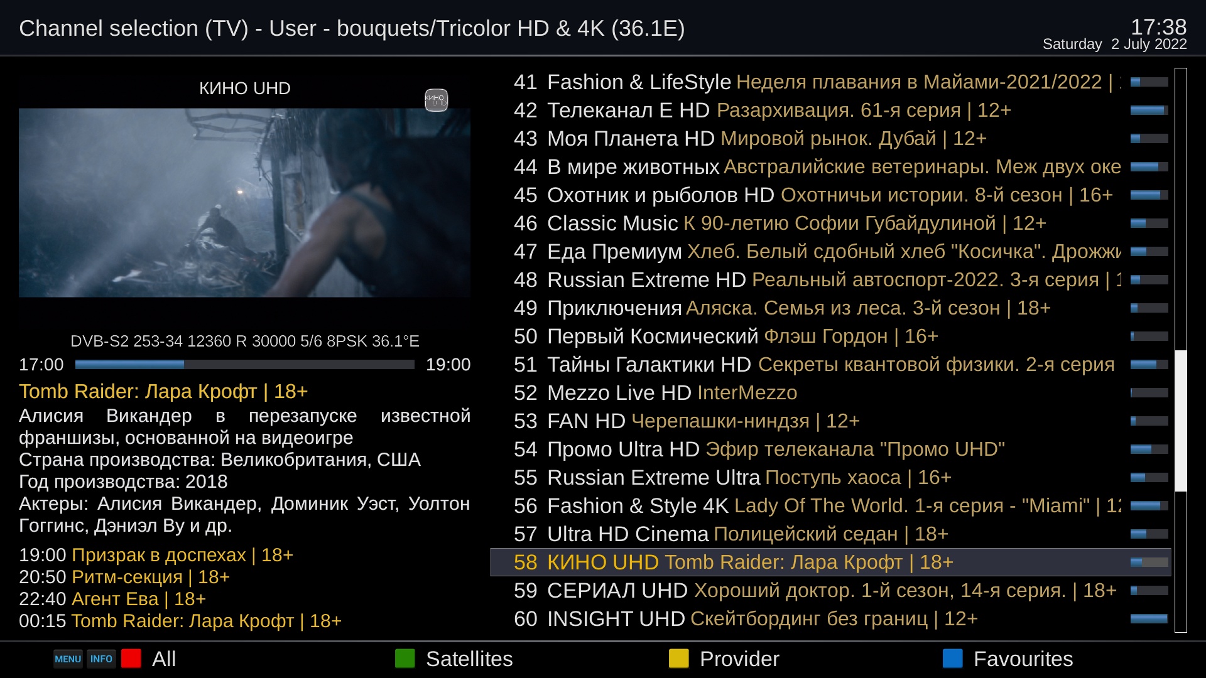Click the event end time 19:00 beside the bar
The width and height of the screenshot is (1206, 678).
(x=448, y=364)
